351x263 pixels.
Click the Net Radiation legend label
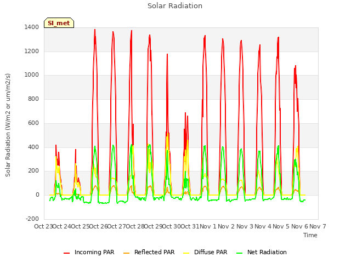point(267,252)
